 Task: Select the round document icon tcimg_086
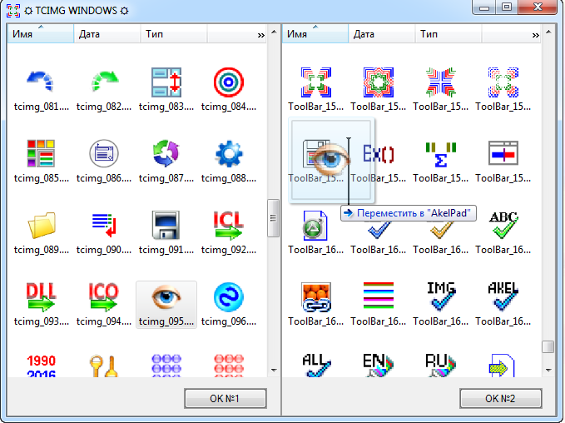[104, 153]
